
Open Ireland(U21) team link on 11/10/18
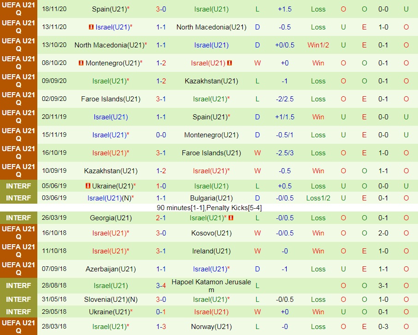tap(212, 251)
